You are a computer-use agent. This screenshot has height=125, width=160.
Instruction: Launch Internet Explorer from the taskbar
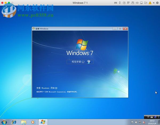coord(14,122)
